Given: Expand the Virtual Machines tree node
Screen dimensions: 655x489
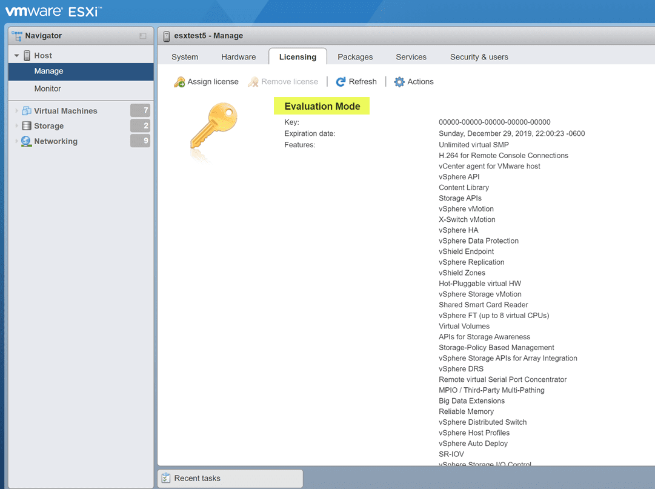Looking at the screenshot, I should pos(16,111).
